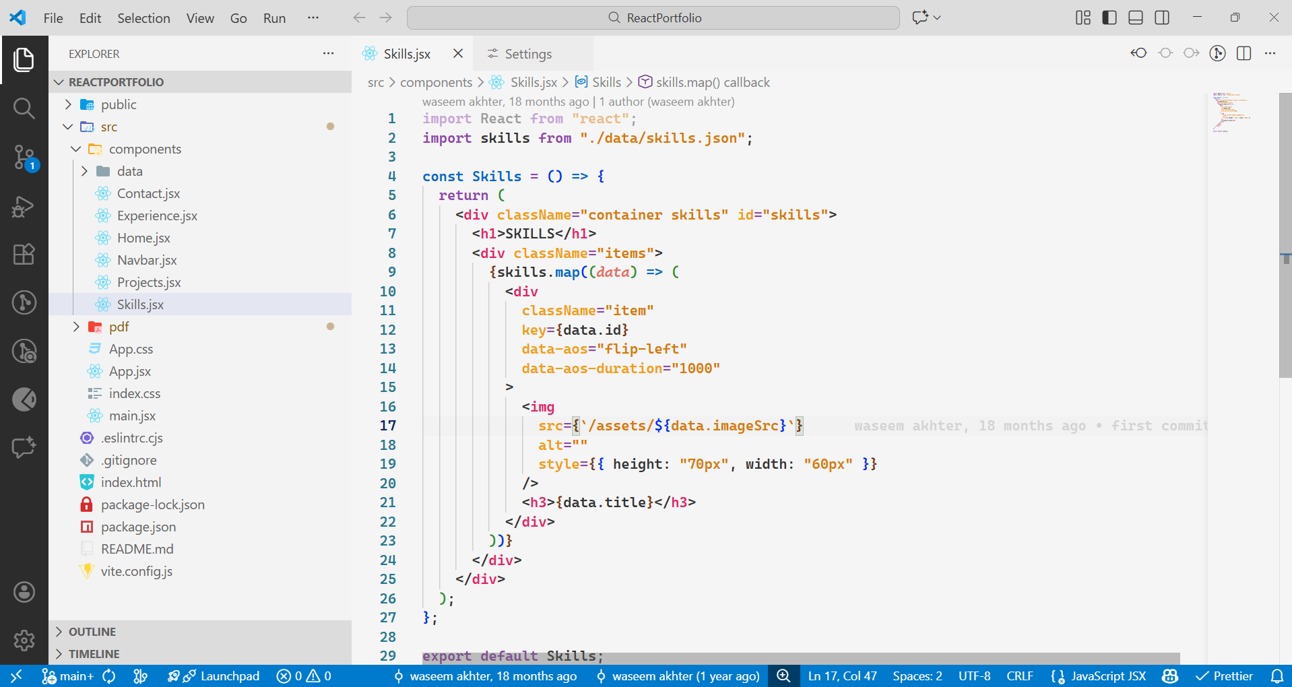Open notifications via the bell icon
The image size is (1292, 687).
[x=1278, y=676]
